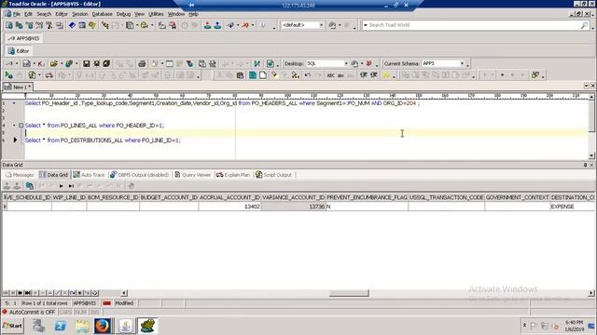Click the Save file floppy disk icon

click(87, 64)
